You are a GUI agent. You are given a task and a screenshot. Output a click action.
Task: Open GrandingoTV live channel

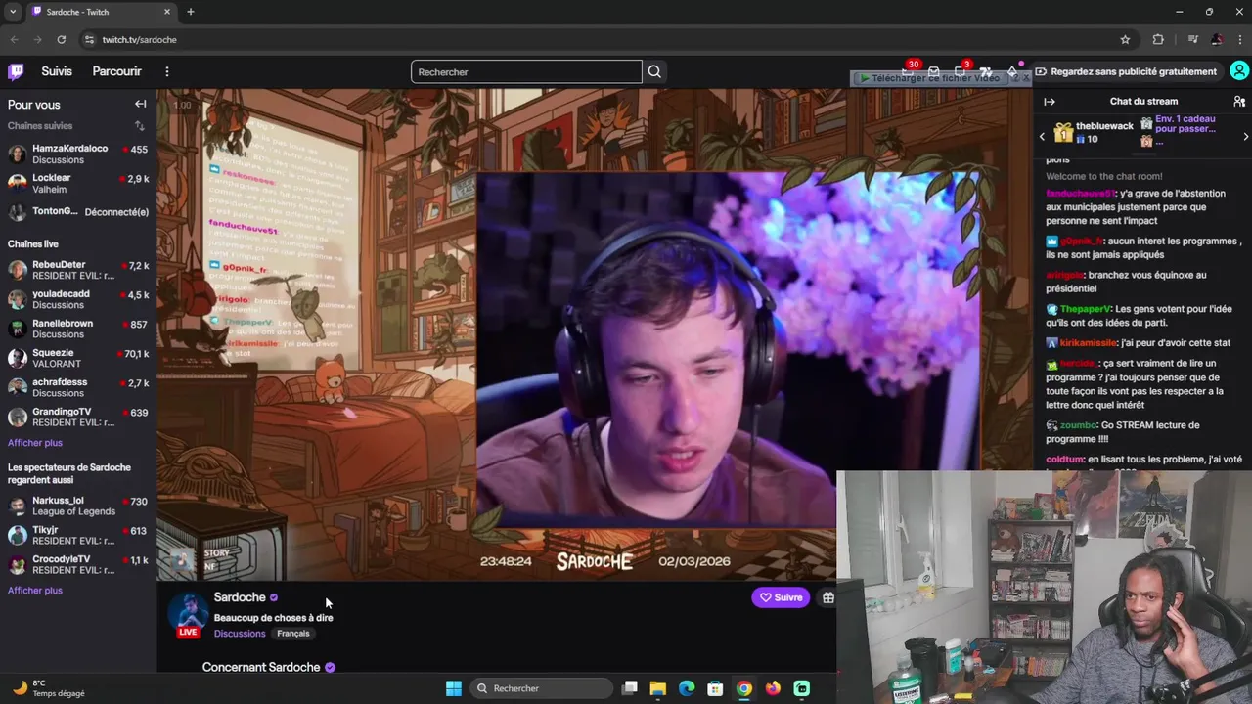78,418
